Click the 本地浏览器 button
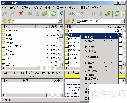Viewport: 127px width, 103px height. coord(76,14)
